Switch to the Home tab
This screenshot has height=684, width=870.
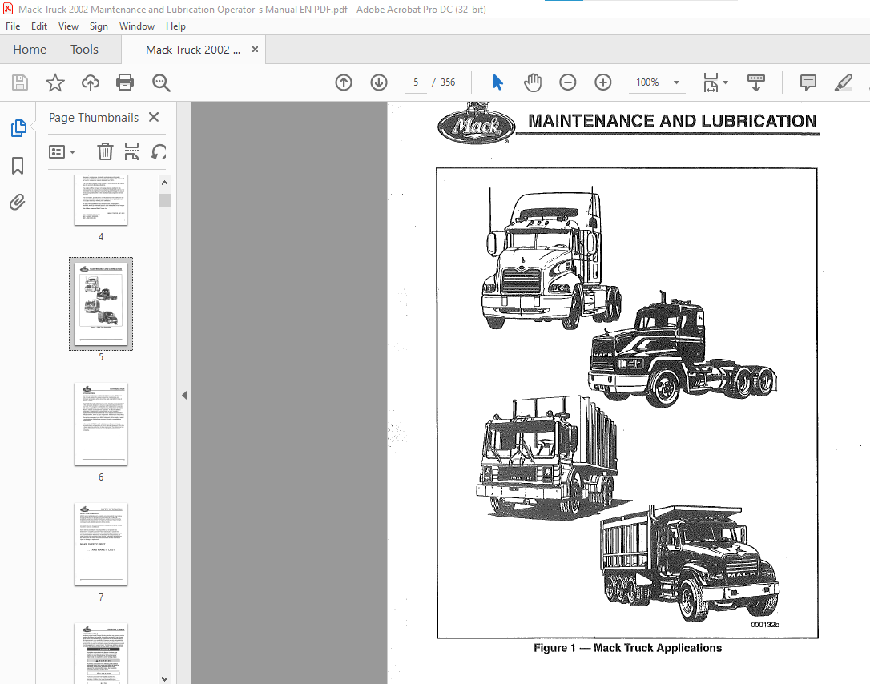30,50
